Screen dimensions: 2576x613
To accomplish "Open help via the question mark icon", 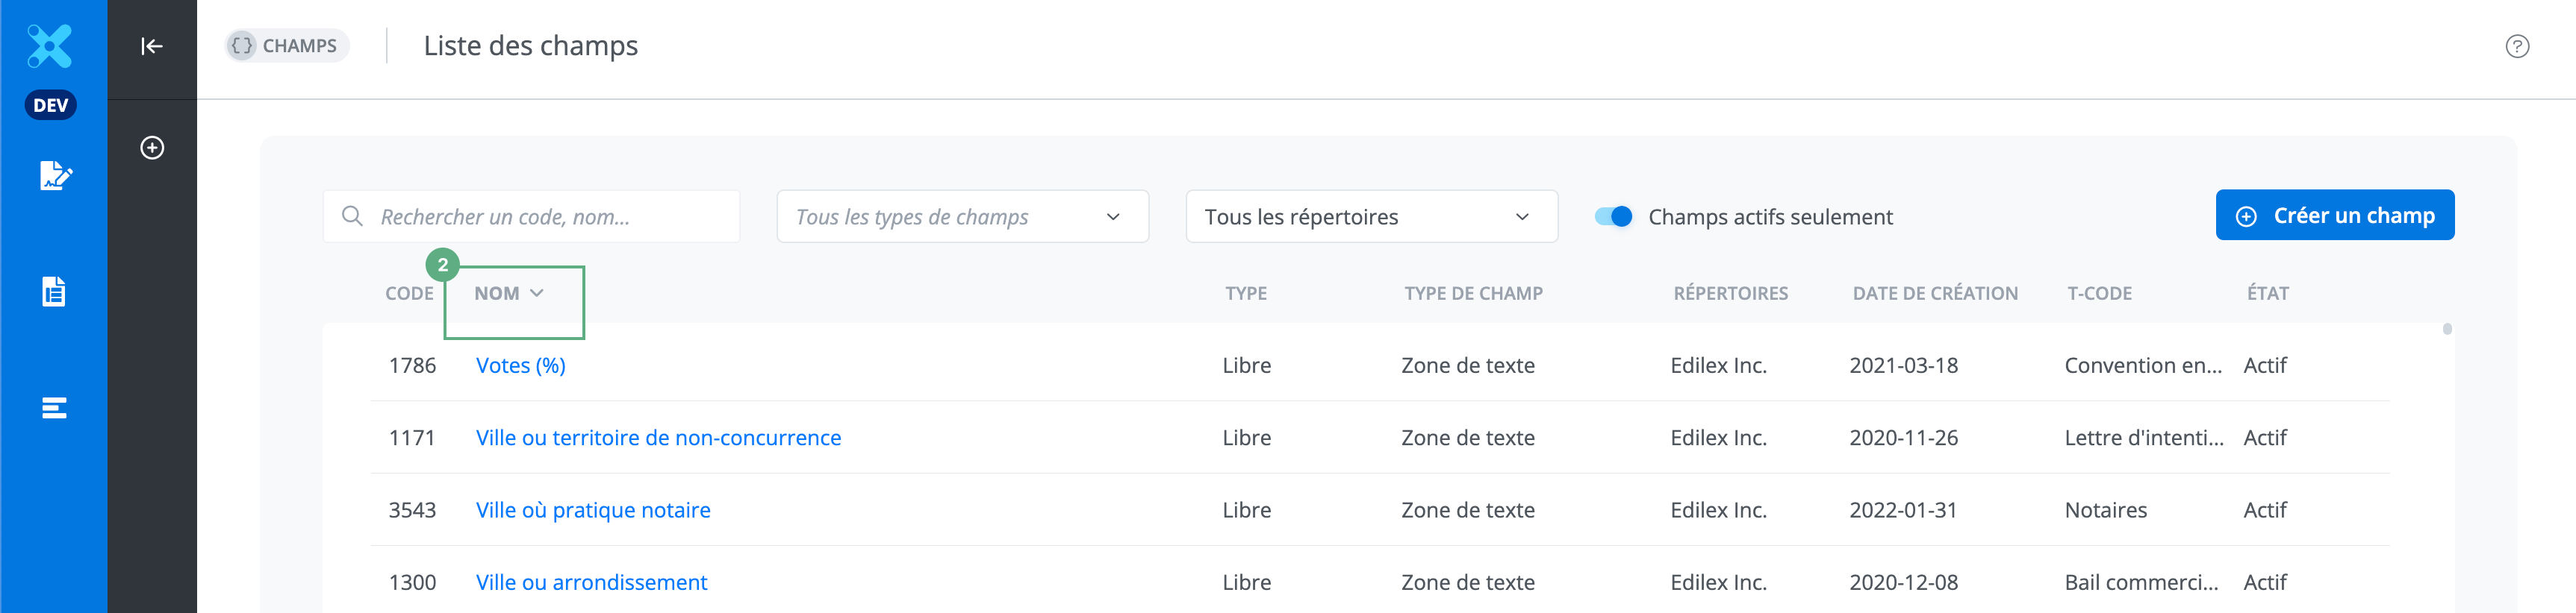I will pos(2516,46).
